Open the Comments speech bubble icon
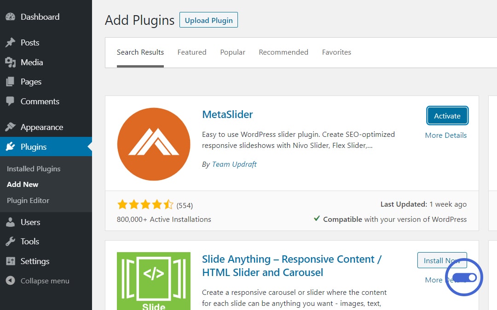Image resolution: width=497 pixels, height=310 pixels. (x=10, y=101)
